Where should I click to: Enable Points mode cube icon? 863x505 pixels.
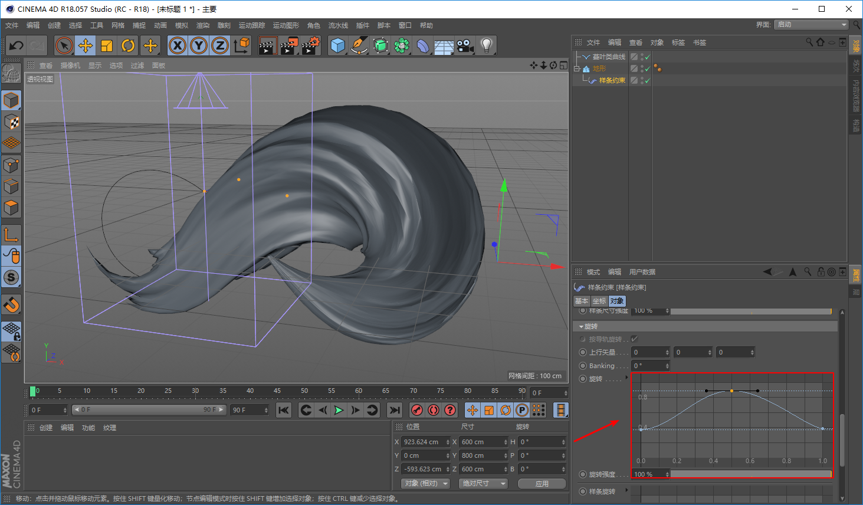[x=11, y=165]
